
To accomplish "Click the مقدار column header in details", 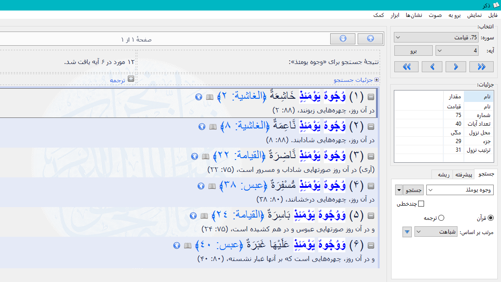I will point(454,96).
